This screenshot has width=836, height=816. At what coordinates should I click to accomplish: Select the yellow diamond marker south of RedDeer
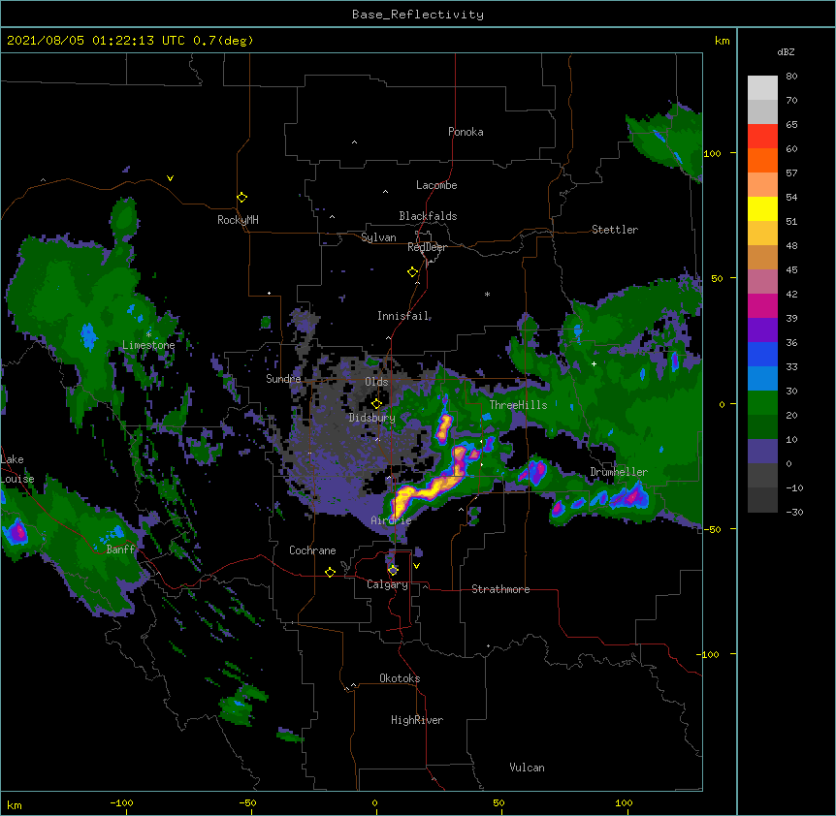[x=412, y=272]
